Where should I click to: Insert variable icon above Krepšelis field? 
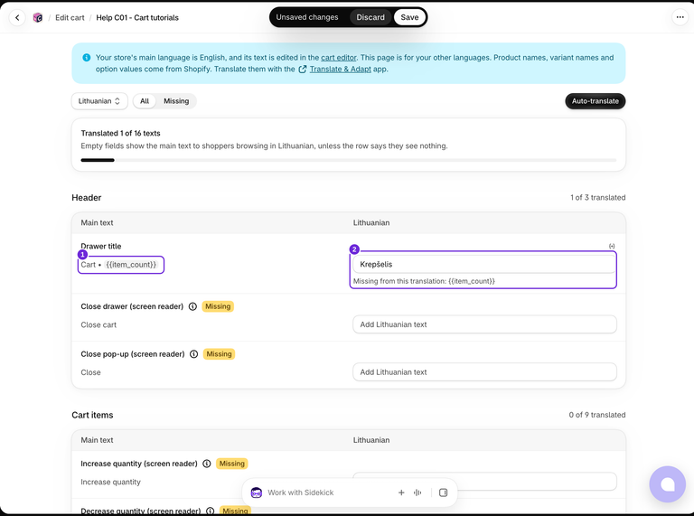pyautogui.click(x=612, y=246)
